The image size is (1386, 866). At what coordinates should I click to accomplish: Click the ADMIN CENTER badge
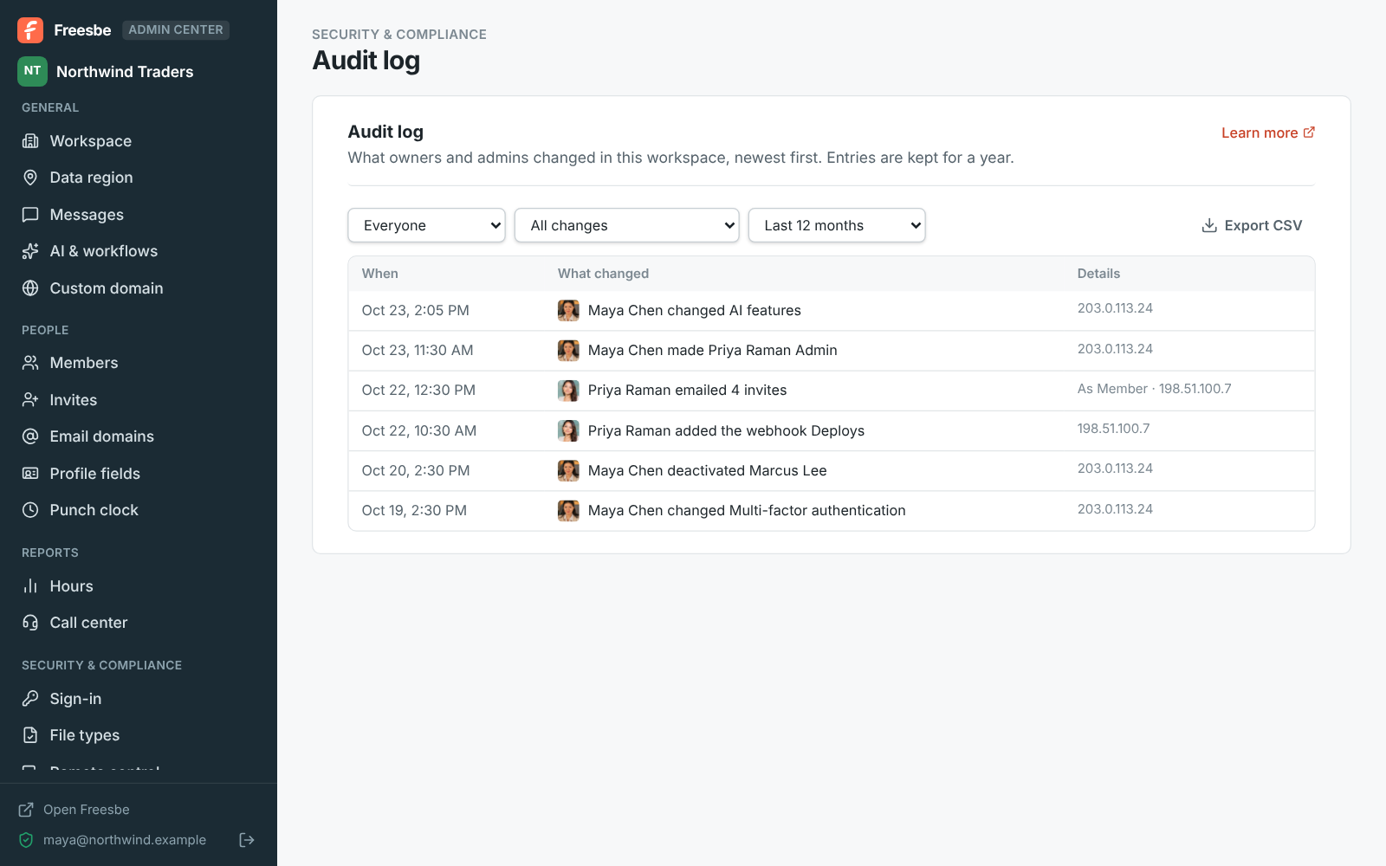pyautogui.click(x=176, y=29)
